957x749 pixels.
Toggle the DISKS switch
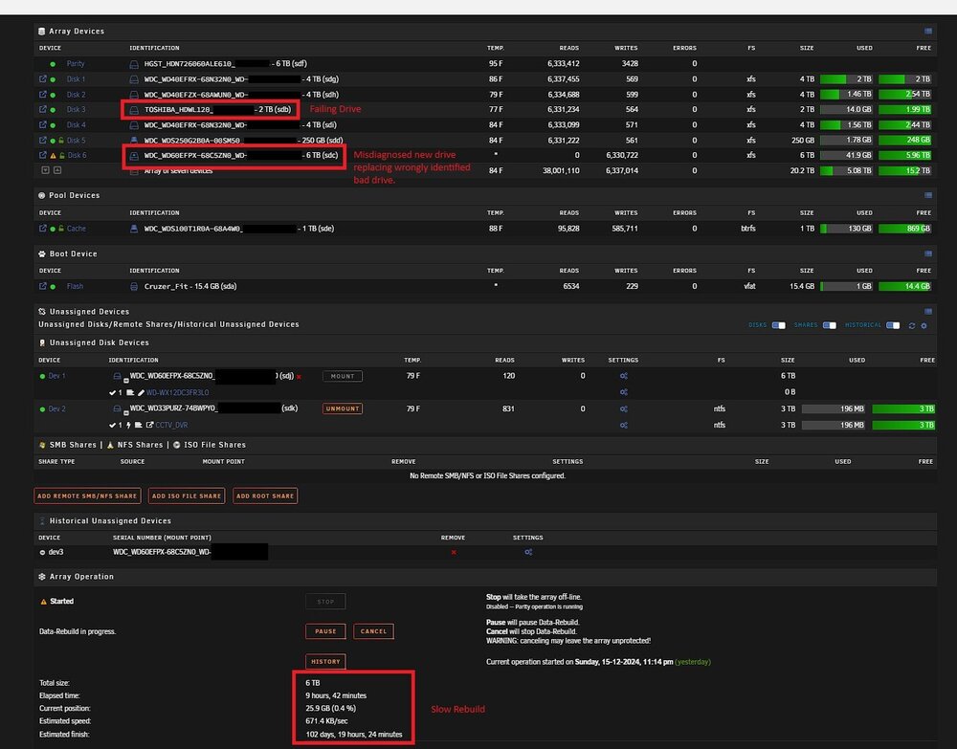point(779,325)
